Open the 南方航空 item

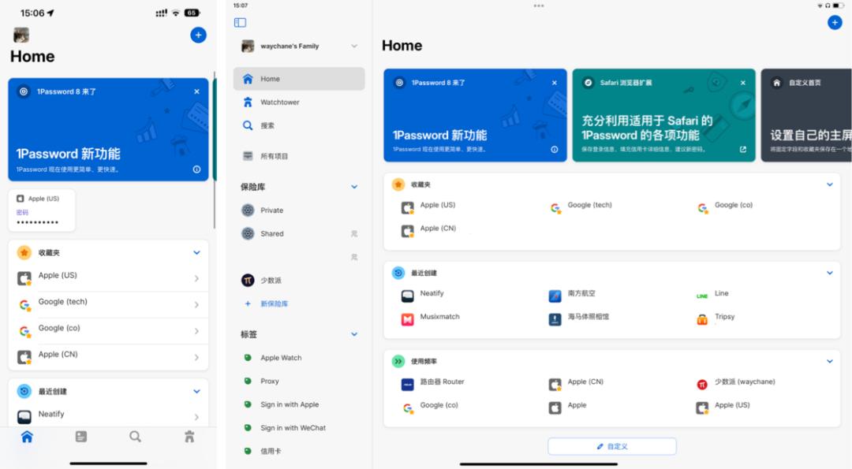click(572, 295)
